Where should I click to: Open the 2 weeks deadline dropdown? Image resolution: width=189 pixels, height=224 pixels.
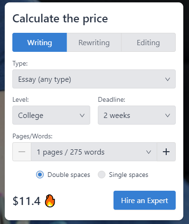tap(137, 115)
